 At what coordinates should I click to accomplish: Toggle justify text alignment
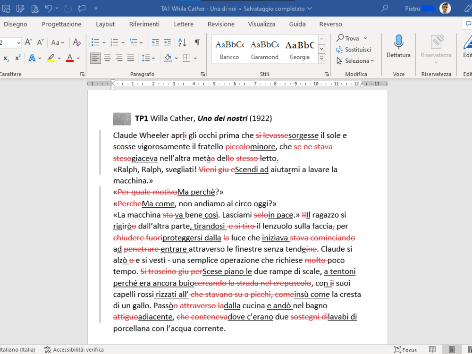(130, 58)
